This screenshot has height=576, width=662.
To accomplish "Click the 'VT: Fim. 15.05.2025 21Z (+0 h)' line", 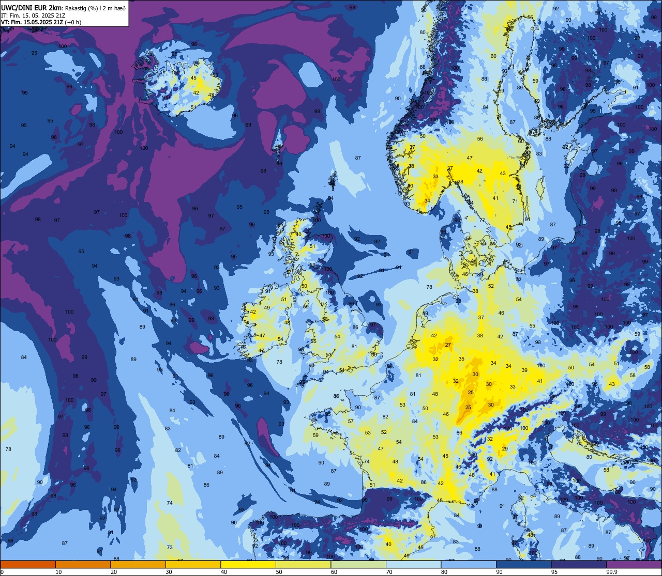I will click(x=41, y=22).
